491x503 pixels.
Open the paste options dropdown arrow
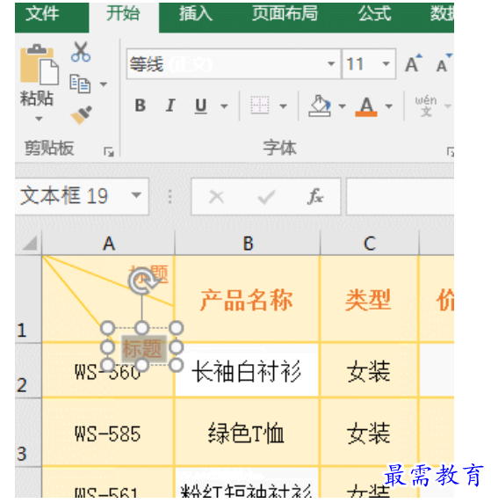(x=39, y=119)
